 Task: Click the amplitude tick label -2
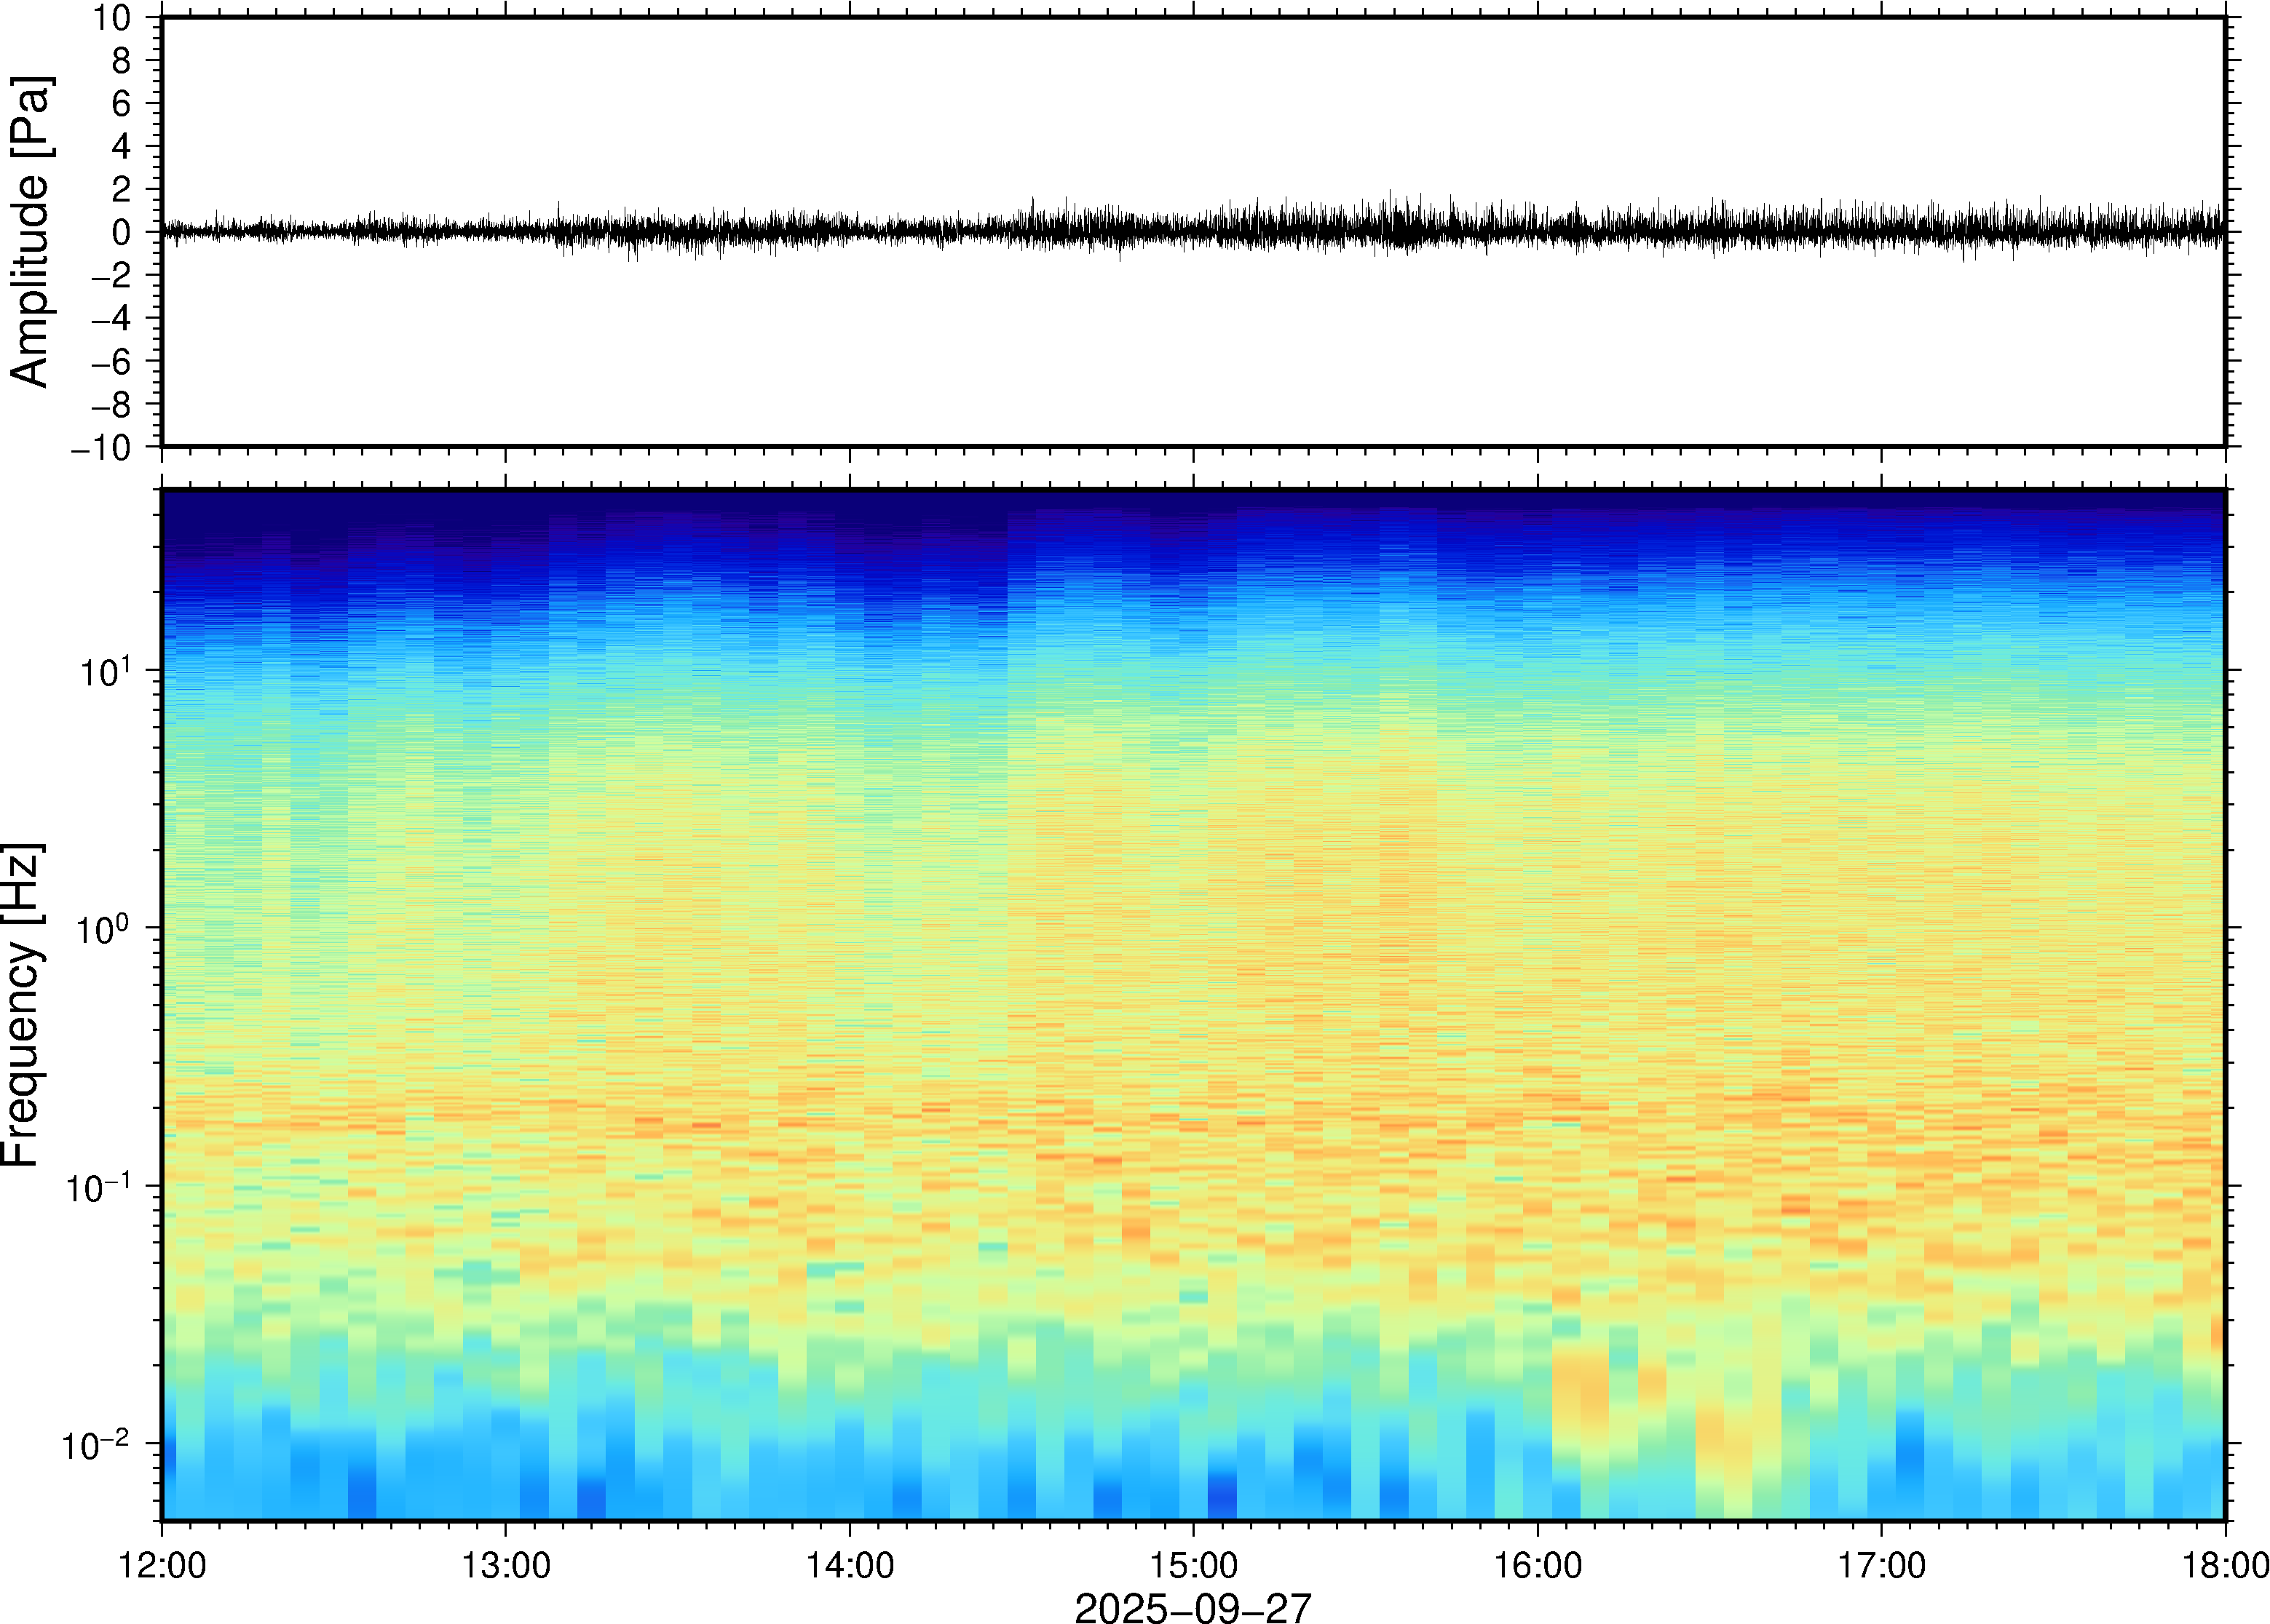click(110, 276)
